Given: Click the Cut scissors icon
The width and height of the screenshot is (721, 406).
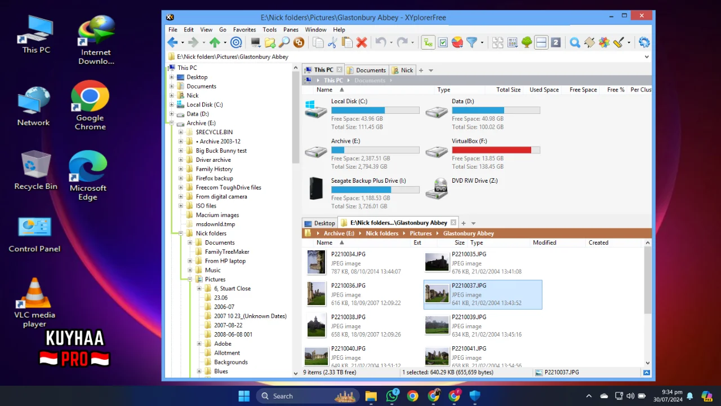Looking at the screenshot, I should pos(332,42).
